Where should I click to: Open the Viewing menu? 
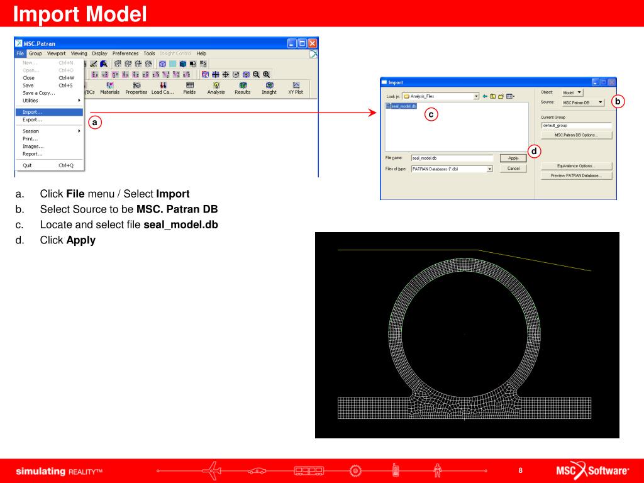point(79,53)
